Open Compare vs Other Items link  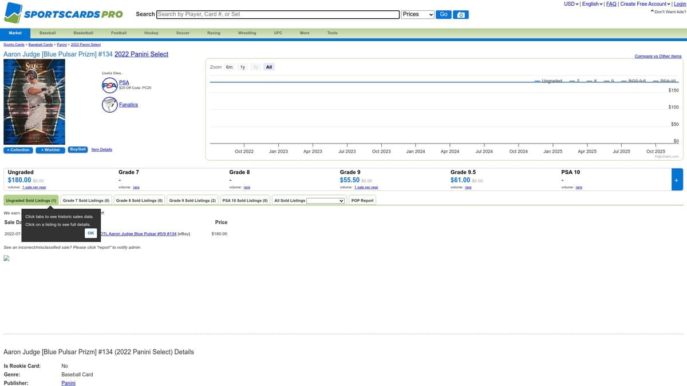click(658, 56)
